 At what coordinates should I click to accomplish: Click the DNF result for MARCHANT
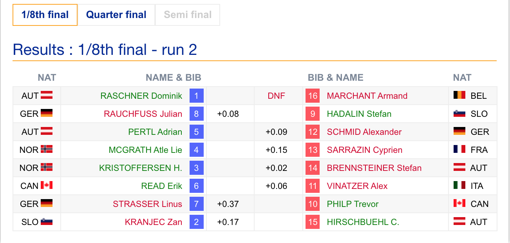click(277, 96)
